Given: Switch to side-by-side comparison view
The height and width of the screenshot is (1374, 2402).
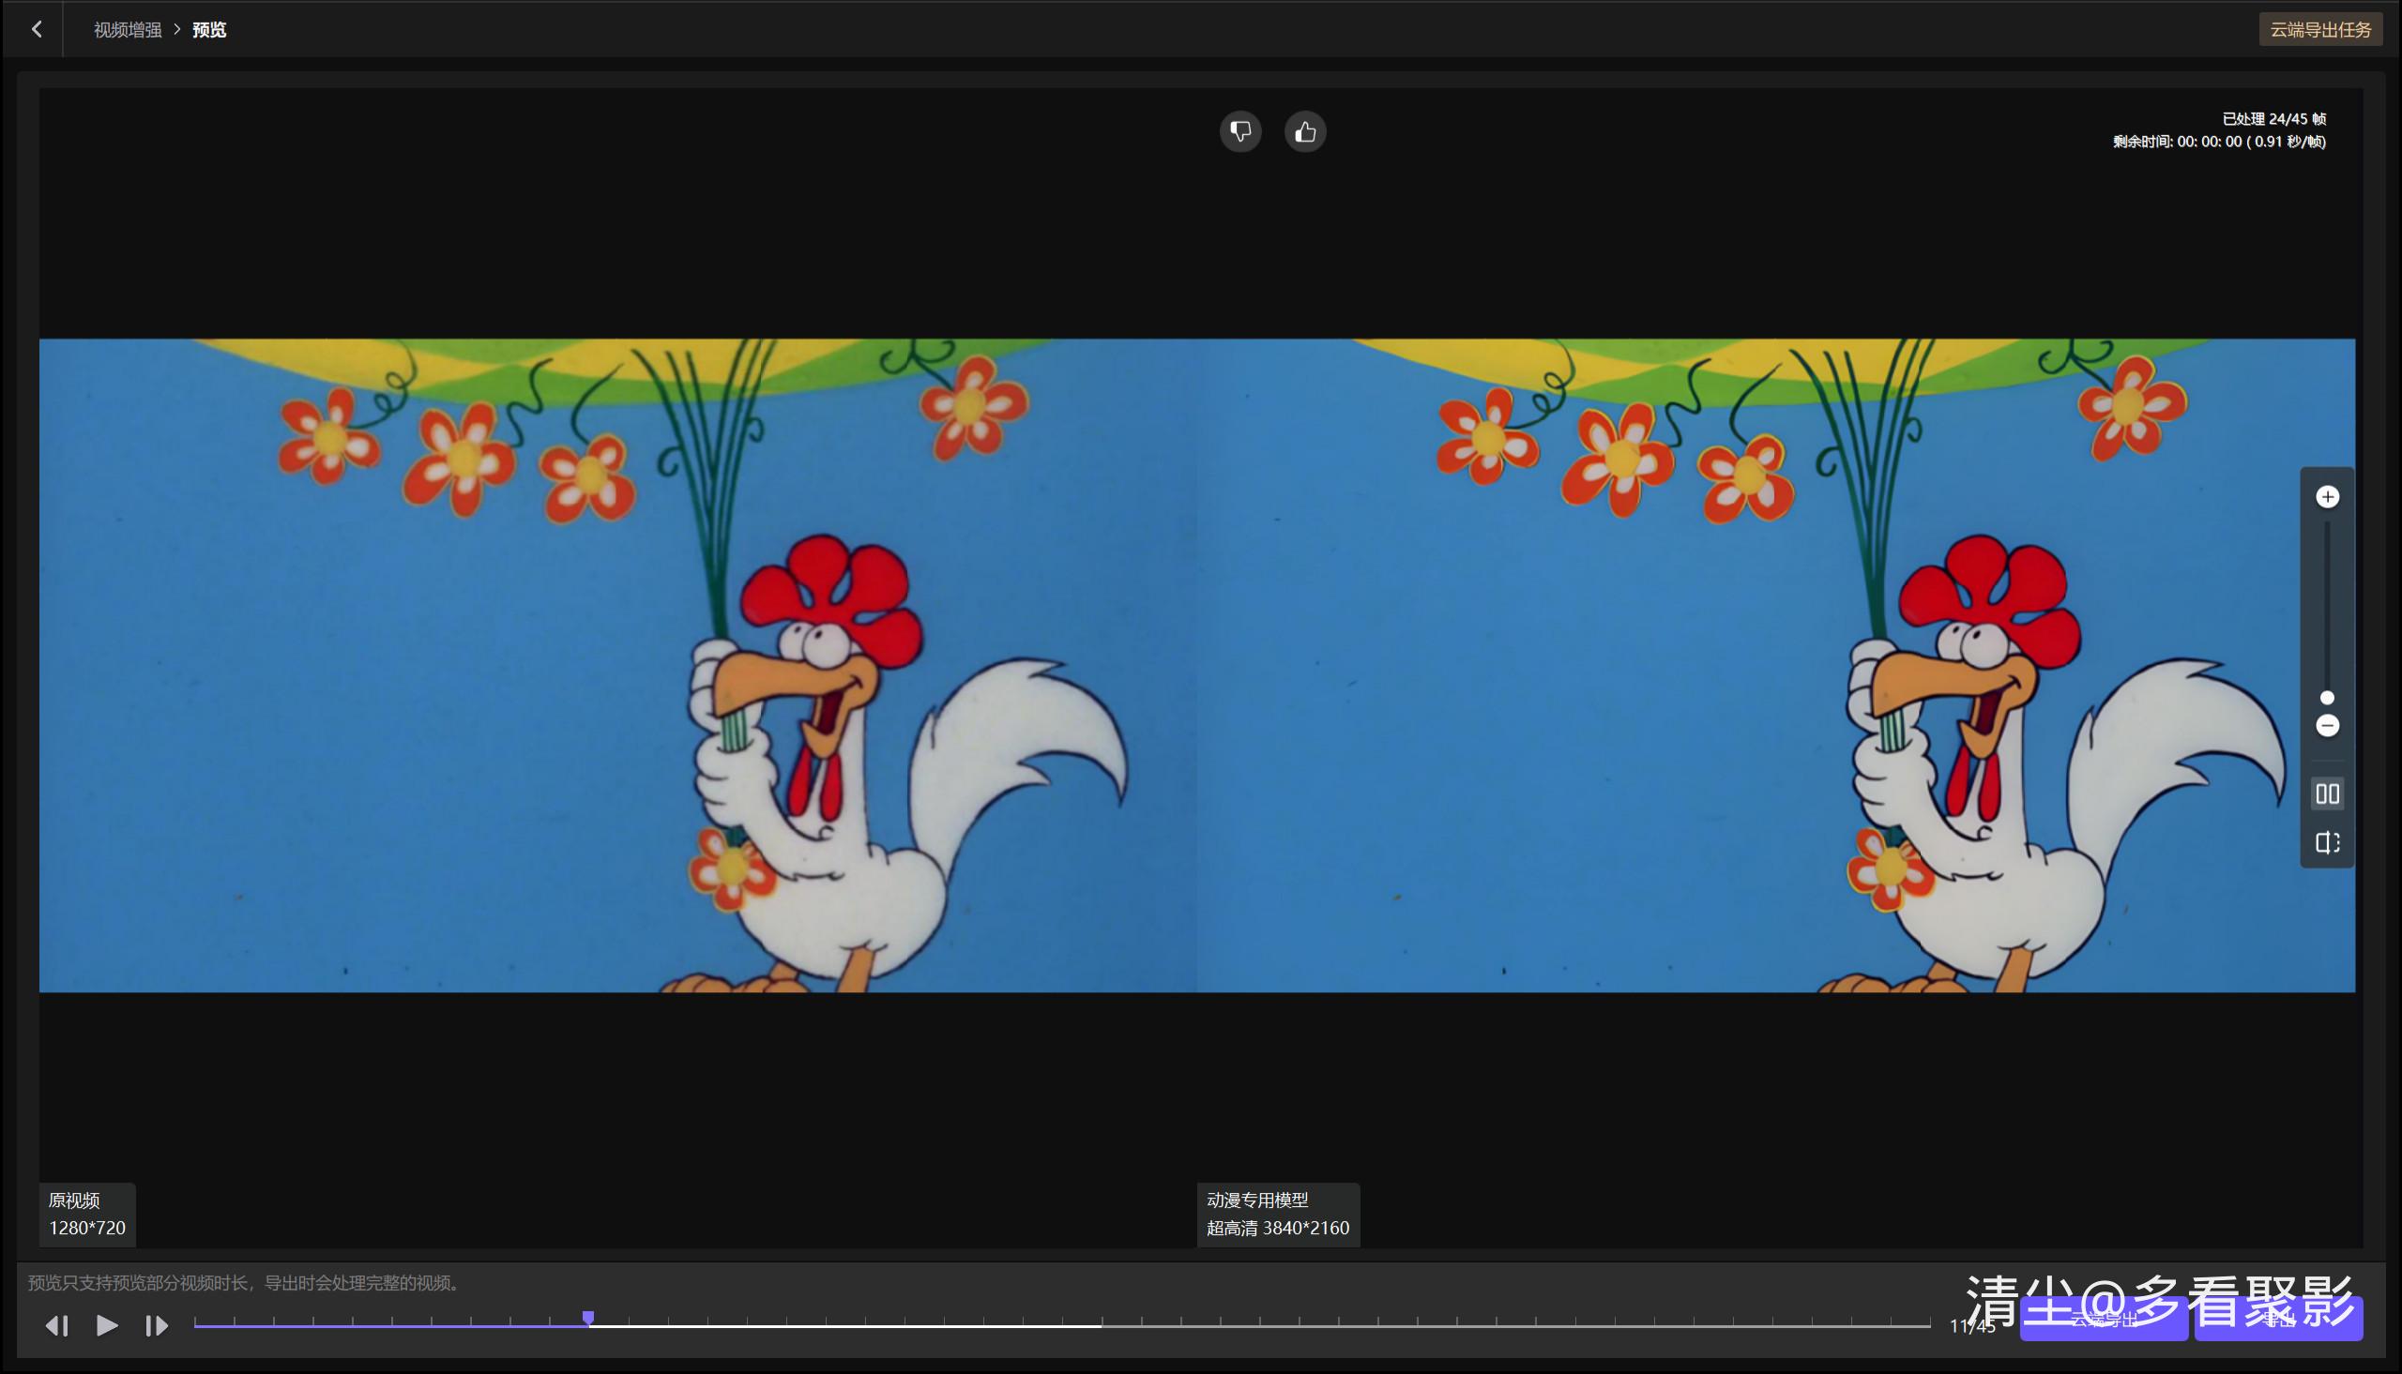Looking at the screenshot, I should pyautogui.click(x=2328, y=794).
